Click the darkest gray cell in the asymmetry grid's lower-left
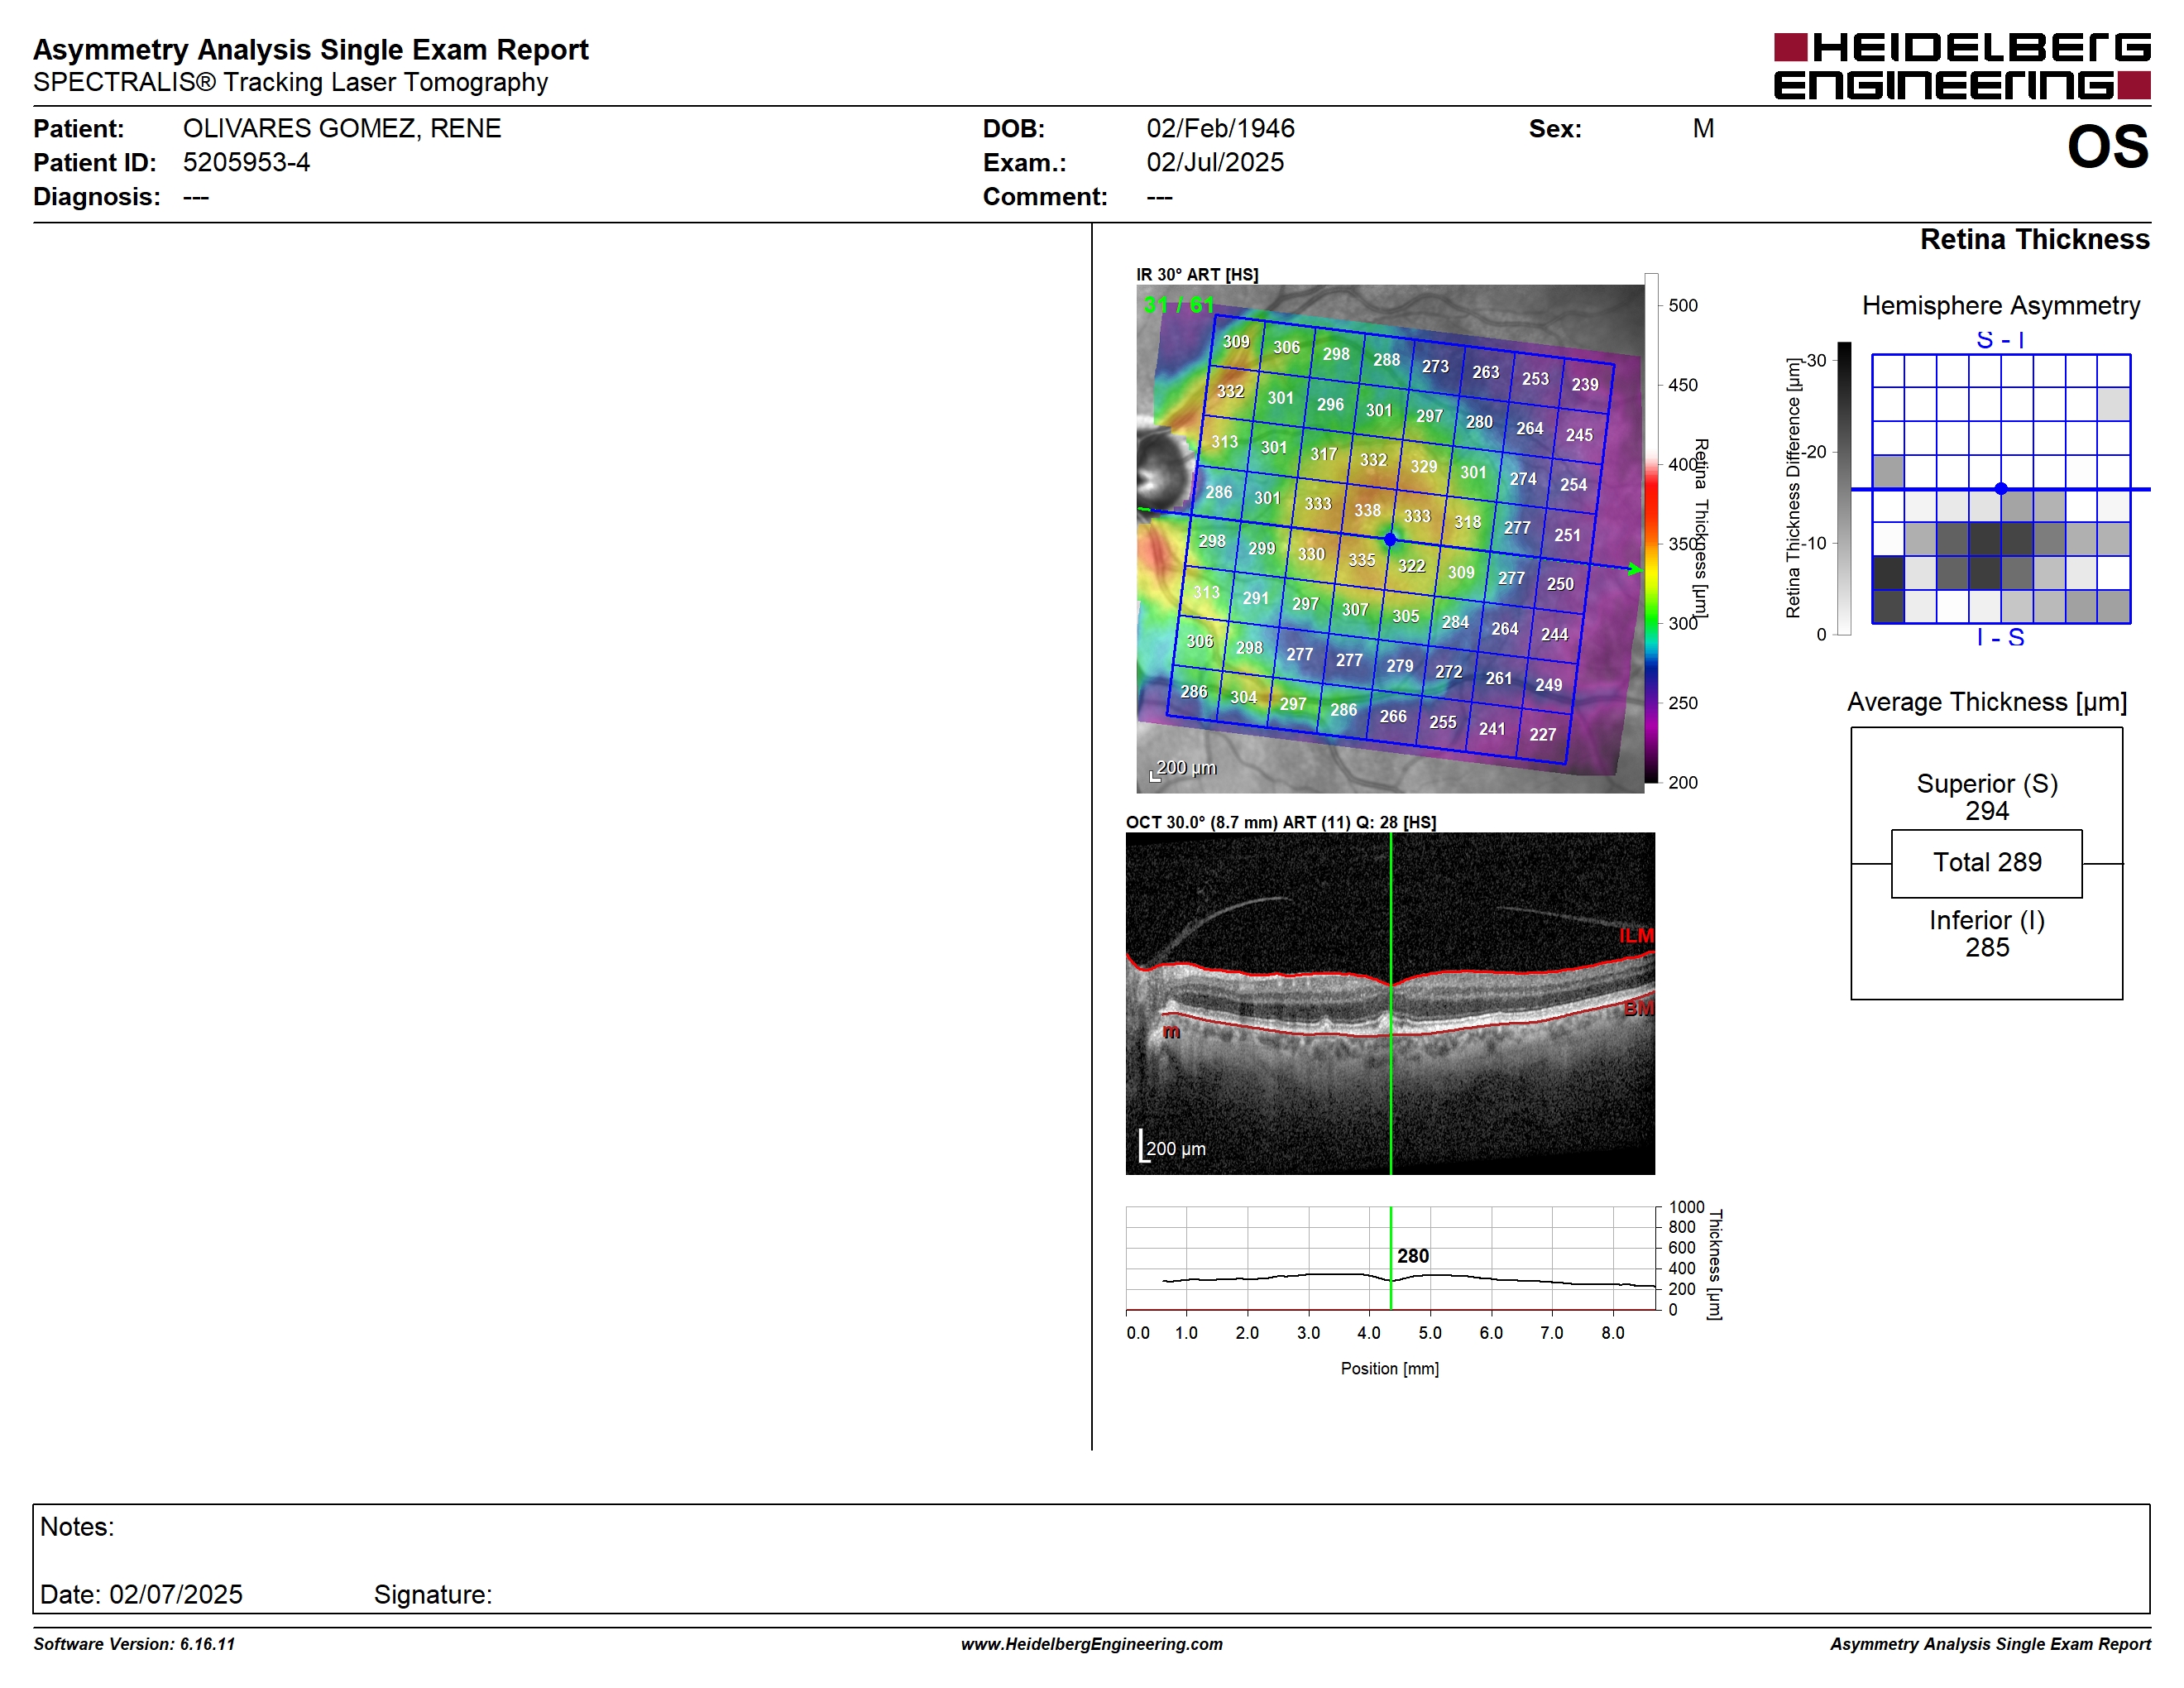The width and height of the screenshot is (2184, 1688). click(1888, 573)
